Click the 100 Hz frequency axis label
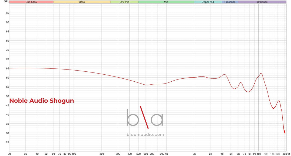Image resolution: width=291 pixels, height=156 pixels. click(74, 154)
